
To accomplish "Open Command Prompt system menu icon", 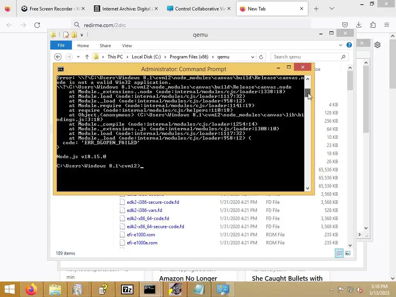I will point(61,69).
